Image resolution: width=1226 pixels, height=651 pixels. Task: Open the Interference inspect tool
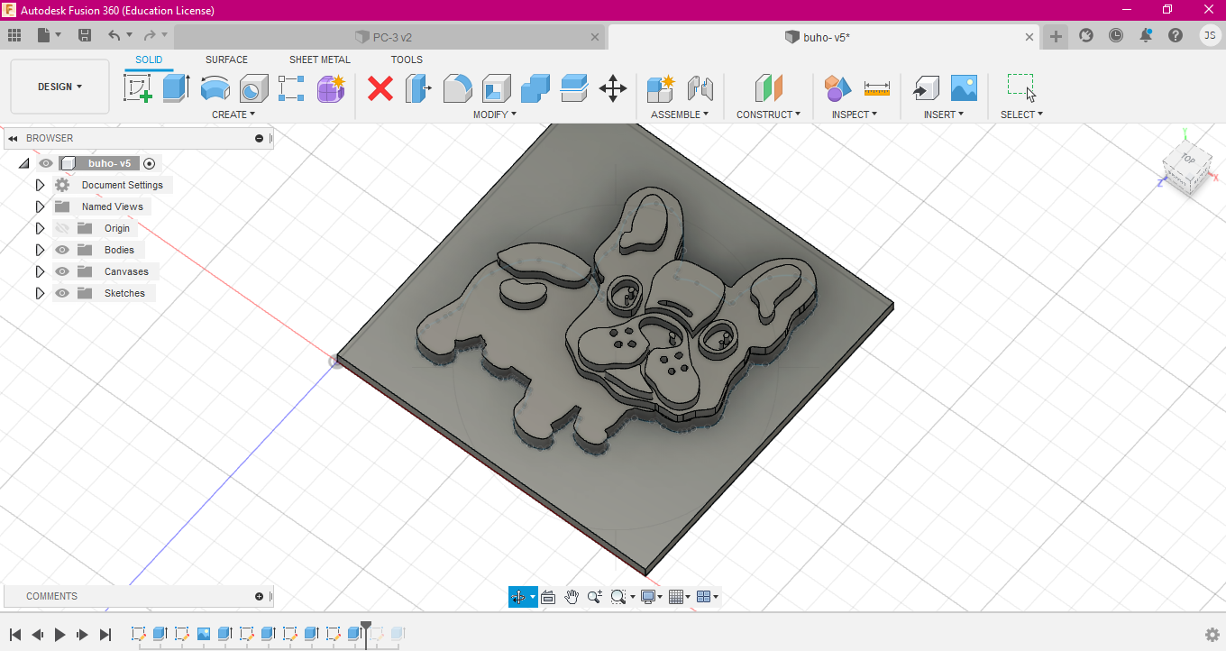[838, 88]
